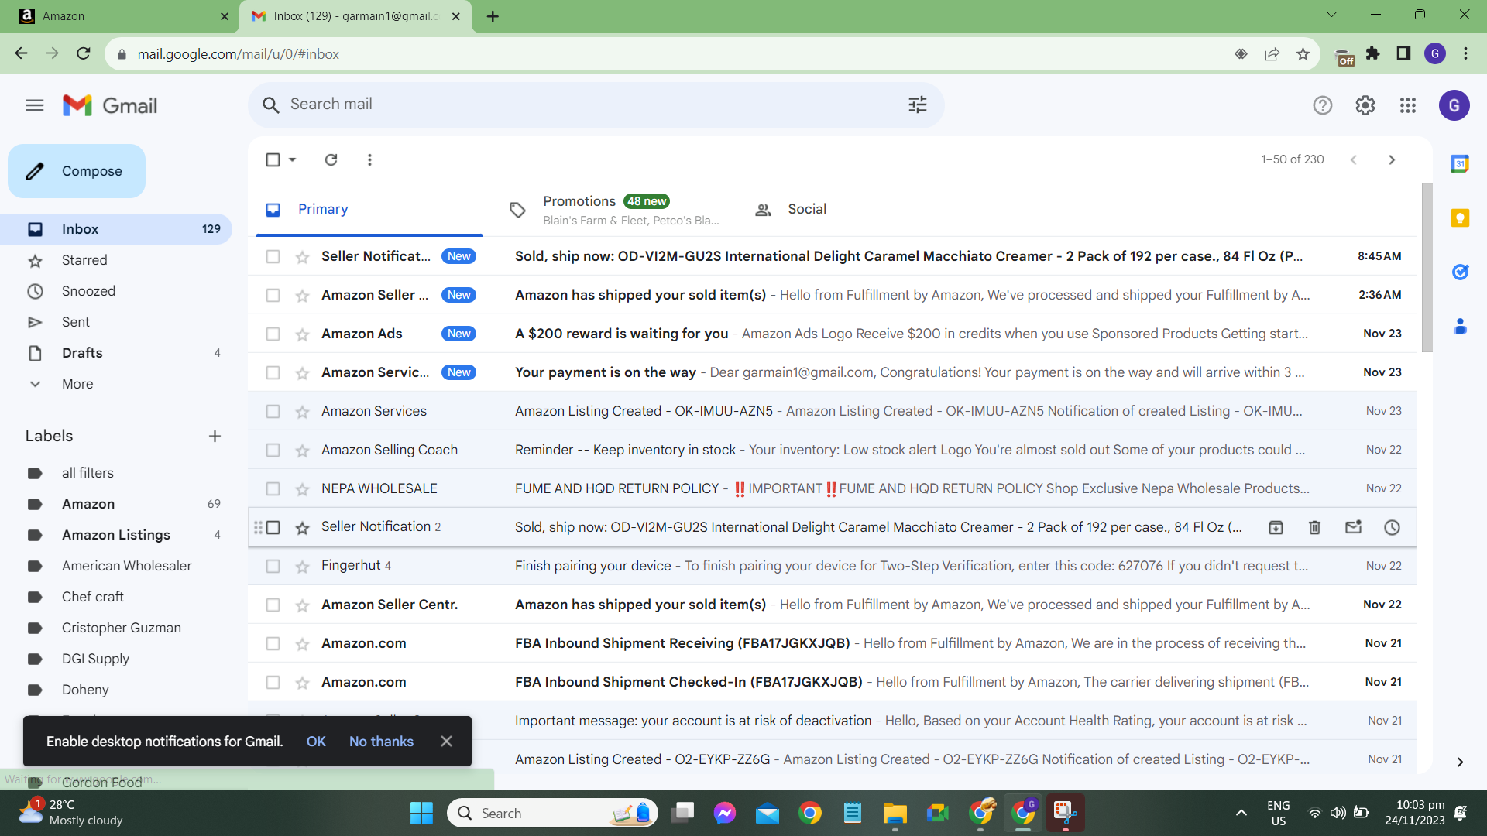Star the Amazon Ads email
Image resolution: width=1487 pixels, height=836 pixels.
tap(302, 334)
